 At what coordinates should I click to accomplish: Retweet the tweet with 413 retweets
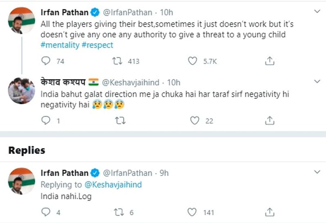pos(117,61)
